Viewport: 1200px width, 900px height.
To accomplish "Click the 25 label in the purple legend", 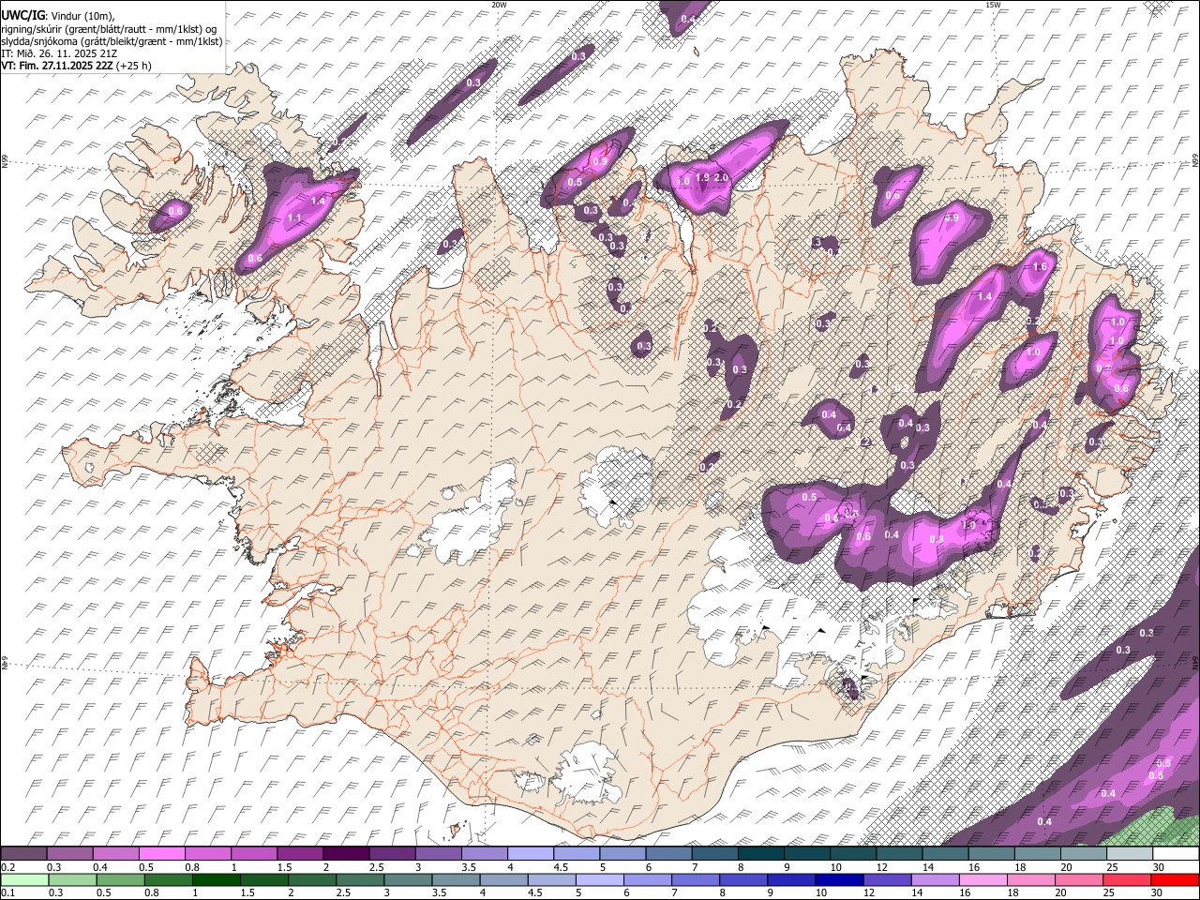I will 1113,867.
